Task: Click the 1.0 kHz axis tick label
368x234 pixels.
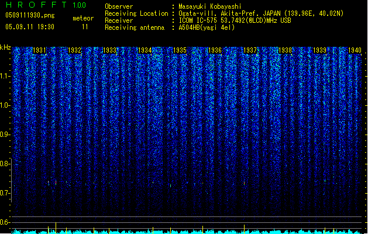Action: coord(5,105)
